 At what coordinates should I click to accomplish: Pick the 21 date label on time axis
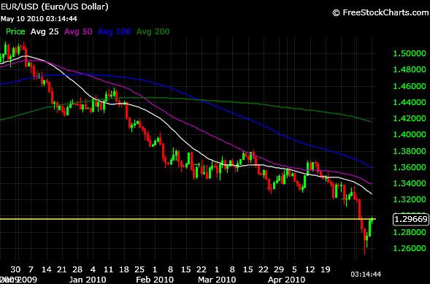[62, 269]
